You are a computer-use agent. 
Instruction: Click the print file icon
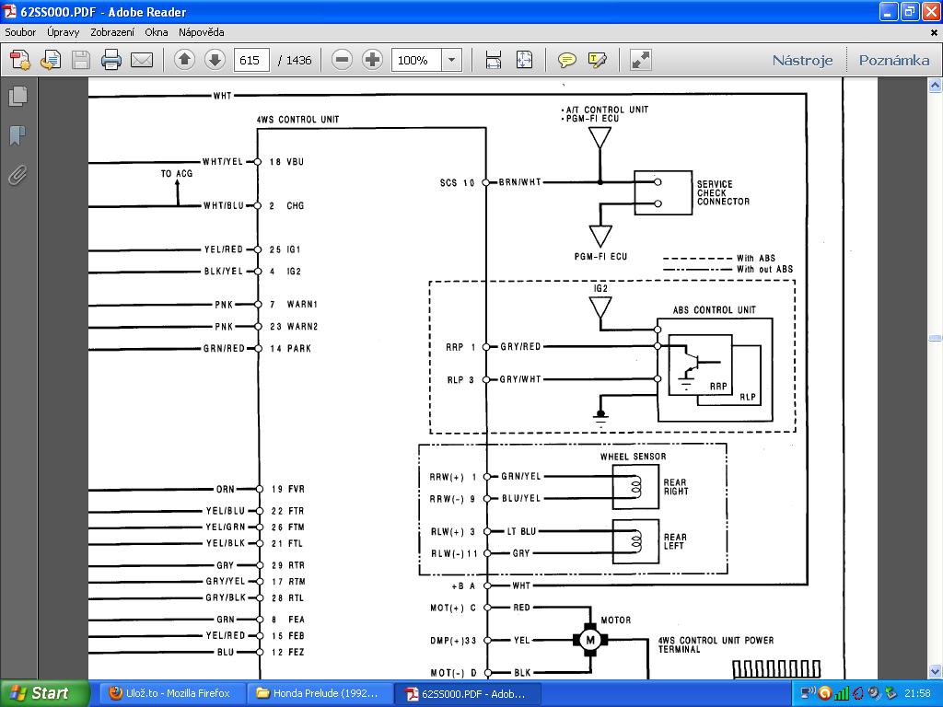click(x=111, y=61)
